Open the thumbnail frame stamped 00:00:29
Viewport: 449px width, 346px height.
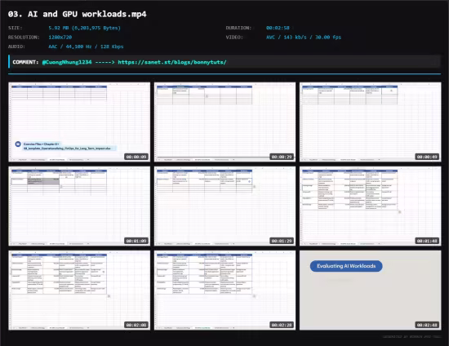point(224,122)
